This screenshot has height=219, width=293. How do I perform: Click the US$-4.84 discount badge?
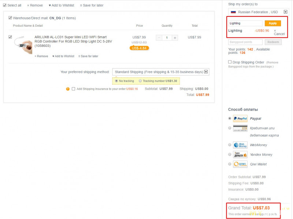[x=139, y=48]
